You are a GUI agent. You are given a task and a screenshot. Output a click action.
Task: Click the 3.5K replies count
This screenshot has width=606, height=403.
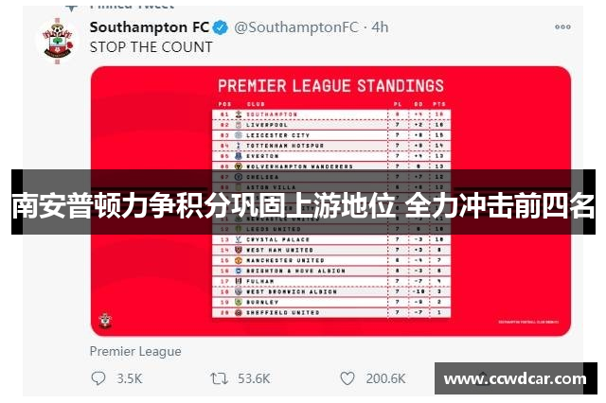(130, 378)
